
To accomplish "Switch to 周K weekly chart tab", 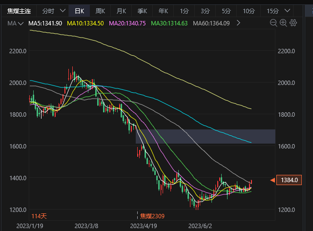I will pyautogui.click(x=100, y=11).
